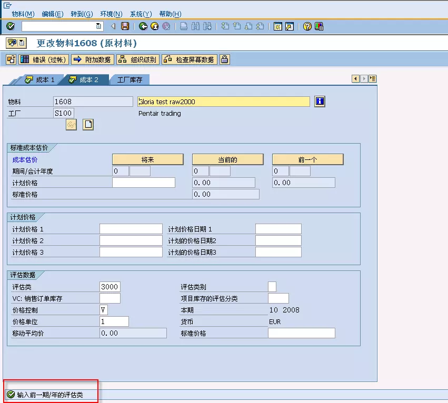
Task: Click the Help question mark icon
Action: (x=307, y=26)
